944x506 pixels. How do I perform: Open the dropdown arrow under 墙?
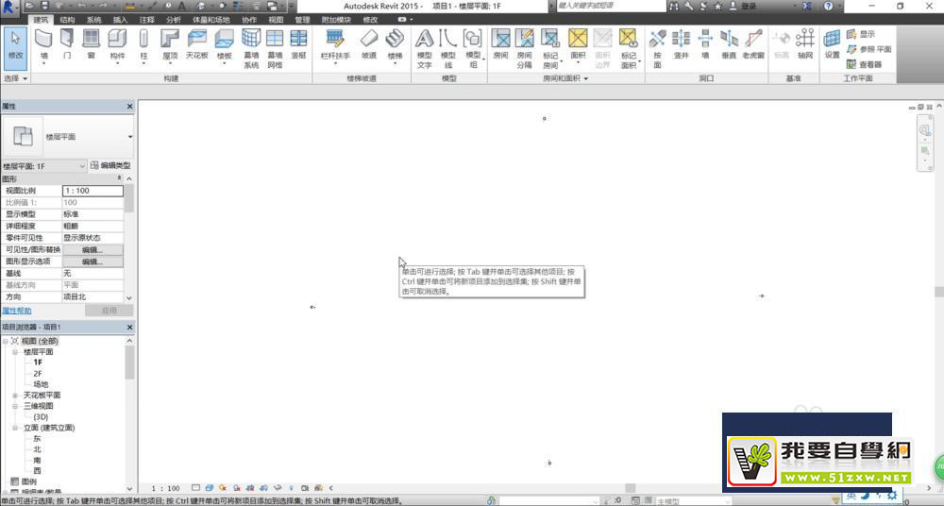(x=44, y=64)
